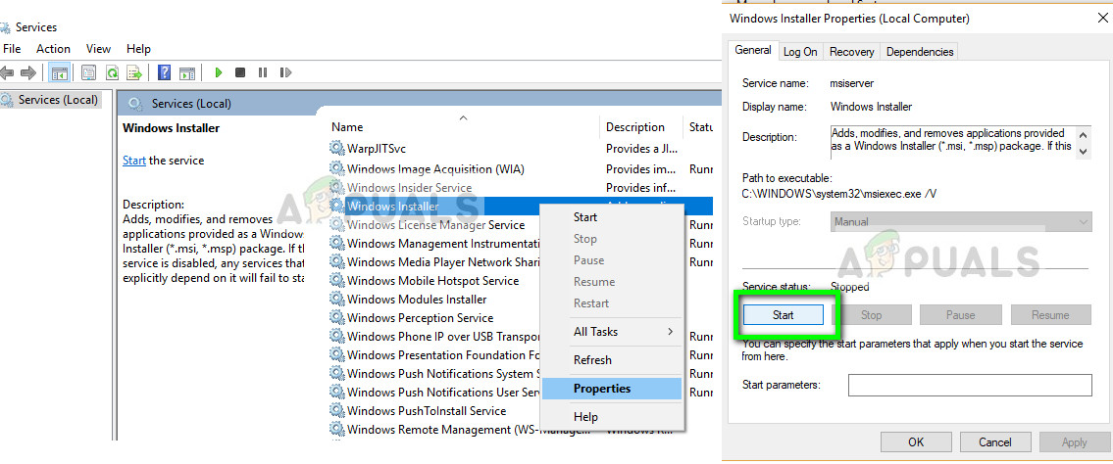1113x464 pixels.
Task: Open the Action menu
Action: [x=53, y=49]
